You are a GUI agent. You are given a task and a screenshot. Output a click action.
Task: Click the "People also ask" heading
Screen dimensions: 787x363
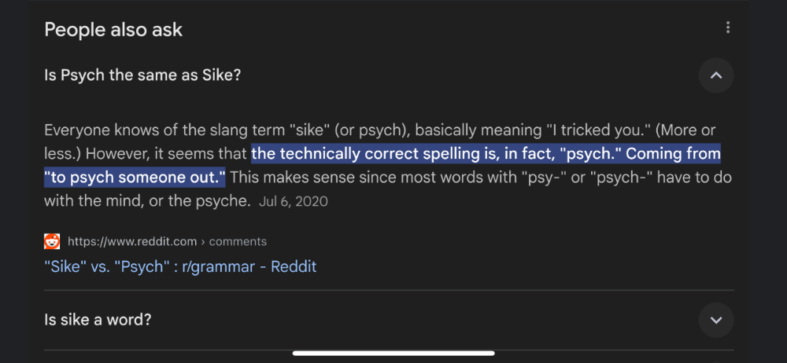[x=113, y=30]
